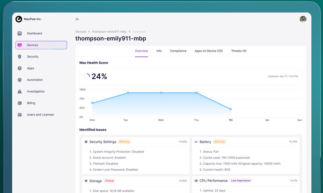
Task: Click the Thu data point on chart
Action: coord(197,93)
